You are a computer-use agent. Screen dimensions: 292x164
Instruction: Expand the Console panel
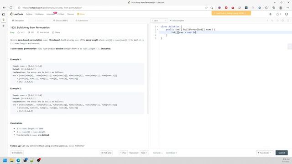click(158, 153)
